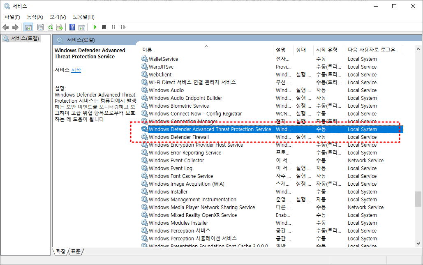Select Windows Management Instrumentation service
The image size is (423, 265).
272,200
